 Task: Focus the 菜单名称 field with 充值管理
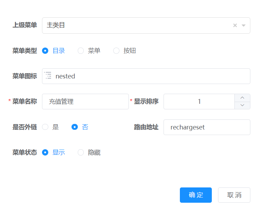pyautogui.click(x=85, y=101)
